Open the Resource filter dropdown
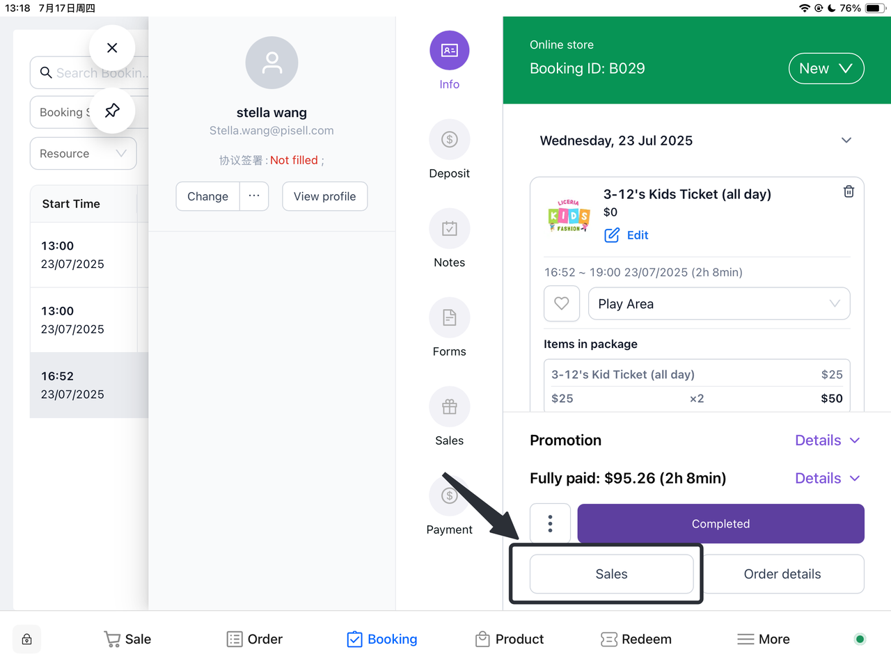The width and height of the screenshot is (891, 668). 83,154
